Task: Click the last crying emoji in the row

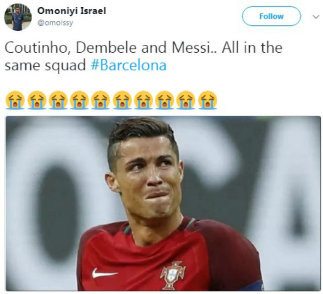Action: [208, 100]
